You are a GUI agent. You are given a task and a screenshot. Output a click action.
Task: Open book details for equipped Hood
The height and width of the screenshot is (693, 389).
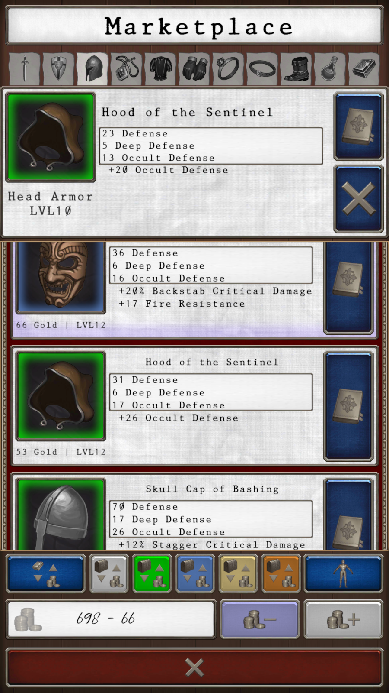click(x=358, y=126)
